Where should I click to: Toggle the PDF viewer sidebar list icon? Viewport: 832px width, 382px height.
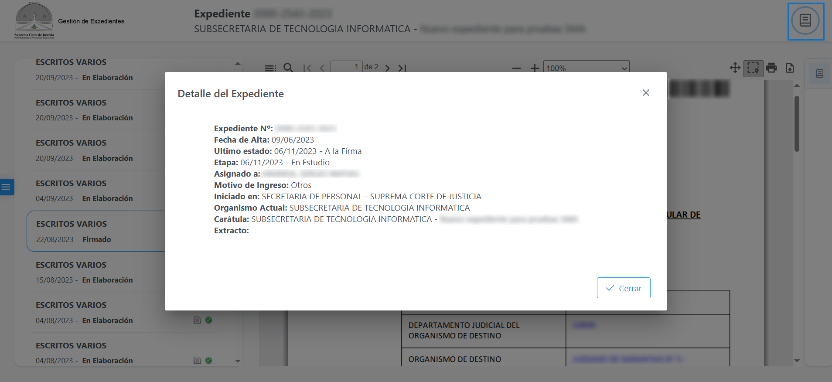tap(270, 68)
